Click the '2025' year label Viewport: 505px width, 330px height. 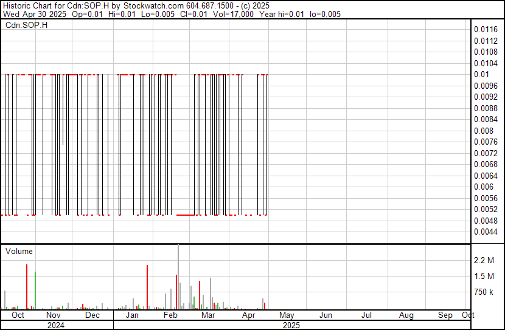click(x=291, y=325)
